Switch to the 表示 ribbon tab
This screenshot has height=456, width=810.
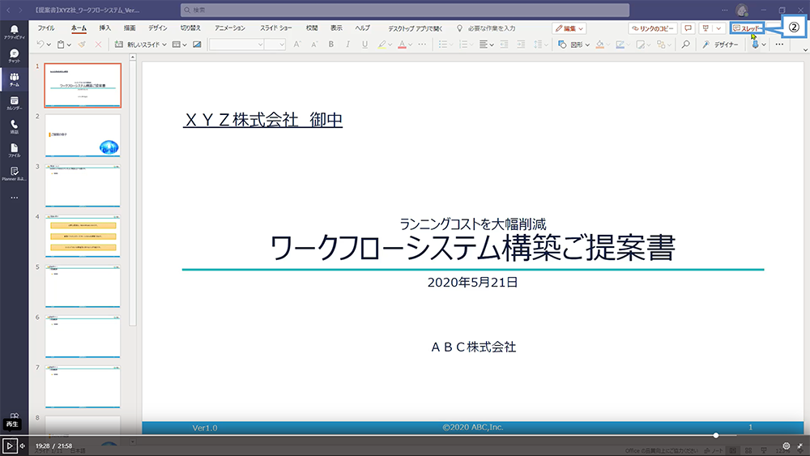coord(336,28)
